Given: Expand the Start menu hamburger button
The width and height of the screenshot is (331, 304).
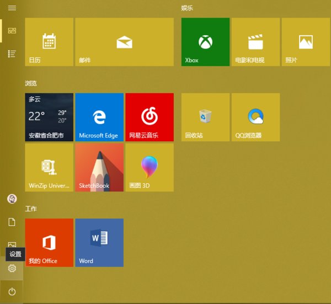Looking at the screenshot, I should (x=12, y=8).
